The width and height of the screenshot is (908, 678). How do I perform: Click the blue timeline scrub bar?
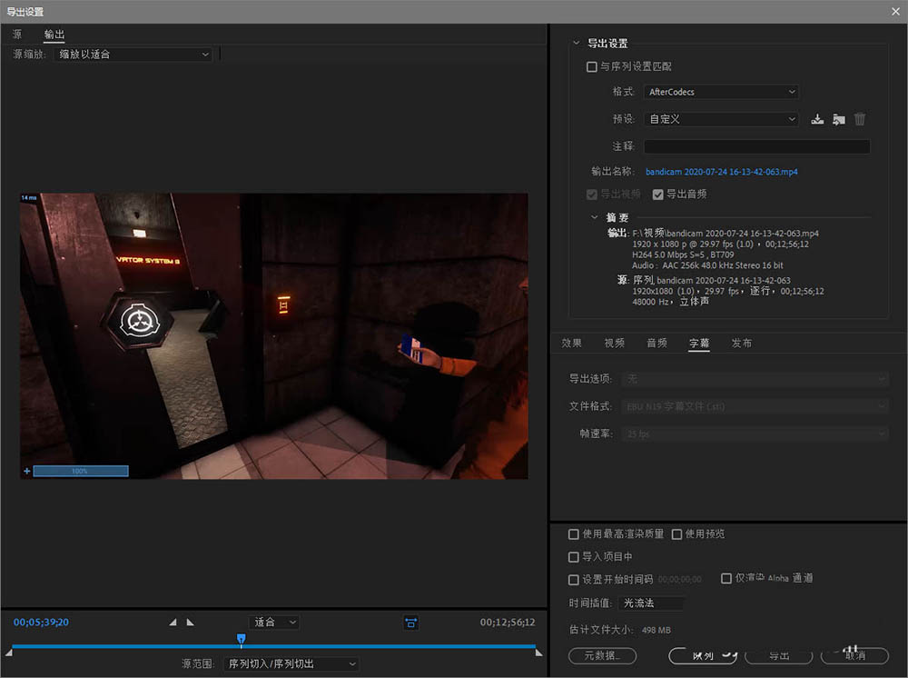(273, 645)
